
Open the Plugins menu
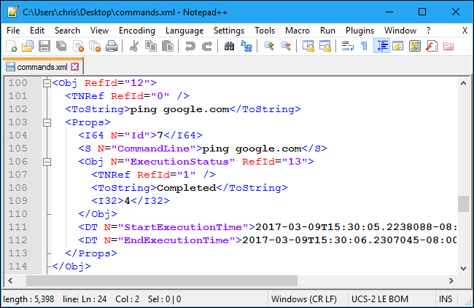coord(359,31)
